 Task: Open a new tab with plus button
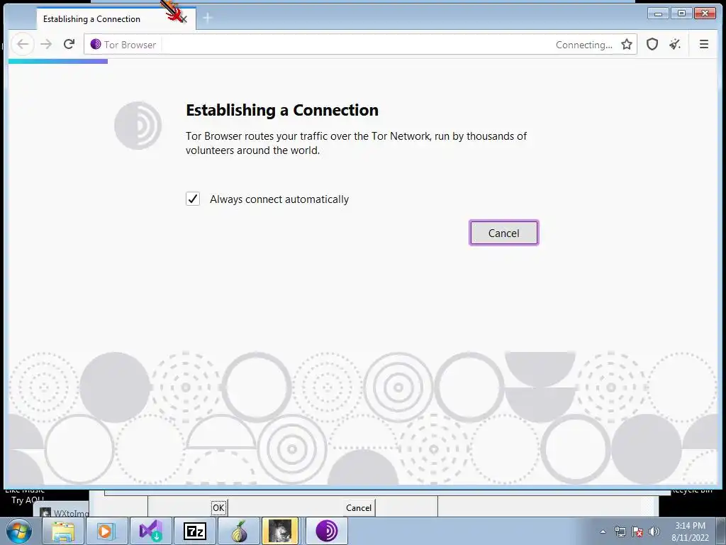[208, 18]
